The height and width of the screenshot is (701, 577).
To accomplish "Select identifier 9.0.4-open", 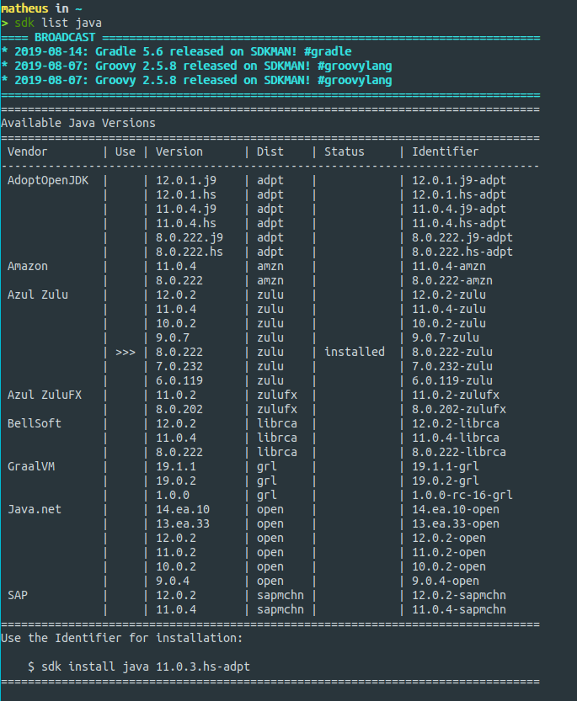I will [446, 581].
